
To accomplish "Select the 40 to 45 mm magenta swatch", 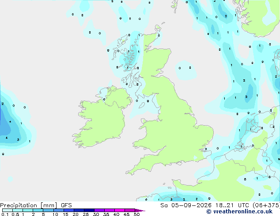I will pos(120,210).
